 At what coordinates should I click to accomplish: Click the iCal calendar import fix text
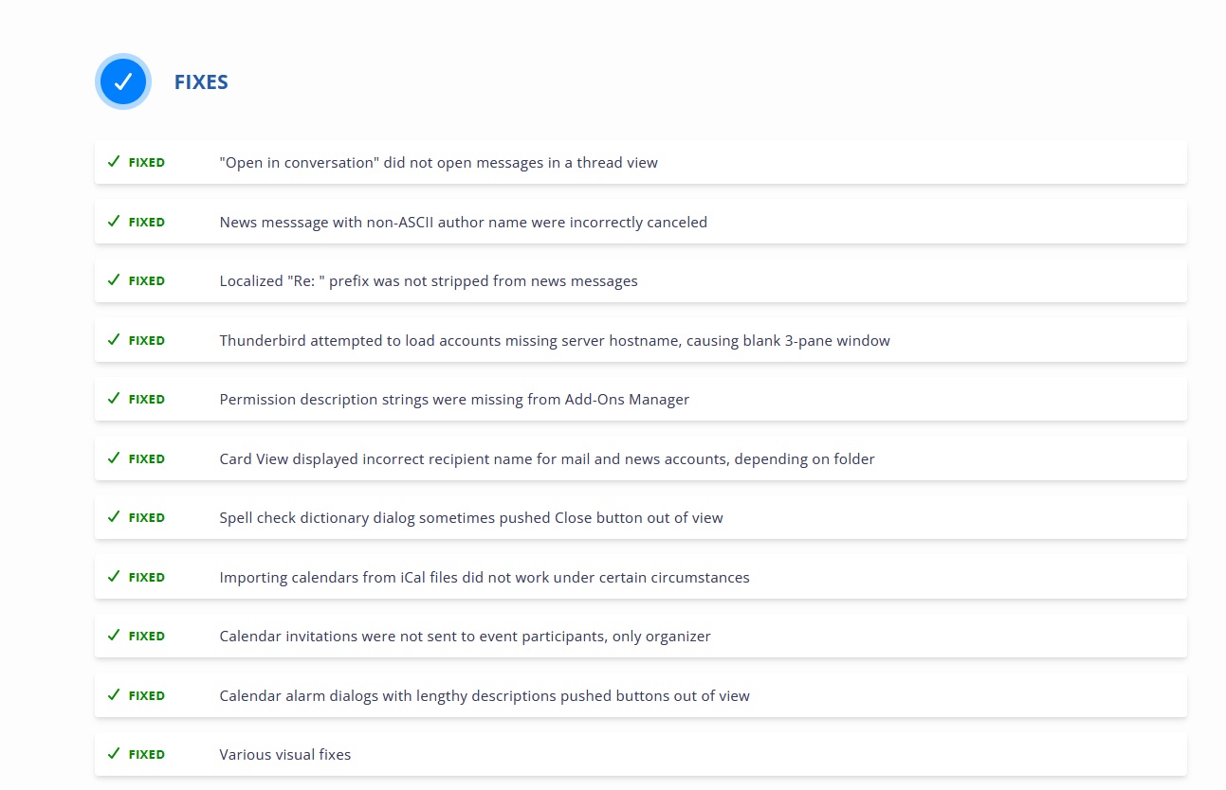(485, 577)
